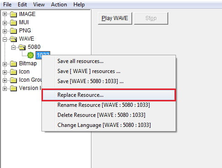
Task: Select the WAVE label in tree
Action: tap(26, 39)
